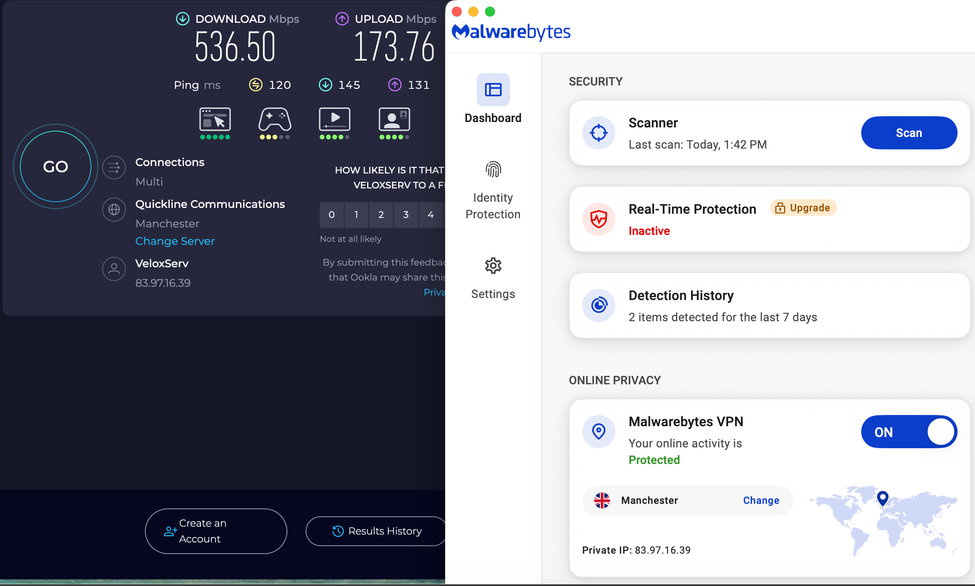
Task: Select 4 on the likelihood scale
Action: coord(431,215)
